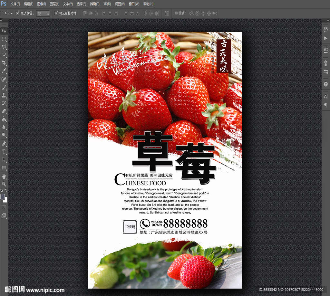Open the 组 auto-select dropdown

[x=43, y=14]
